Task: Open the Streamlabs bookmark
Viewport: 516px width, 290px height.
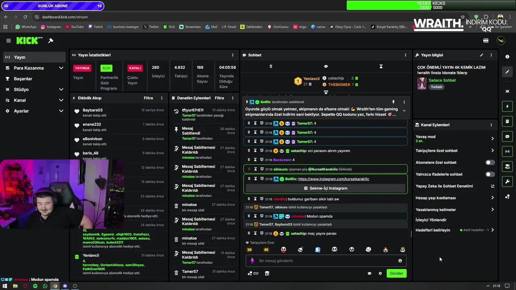Action: click(190, 27)
